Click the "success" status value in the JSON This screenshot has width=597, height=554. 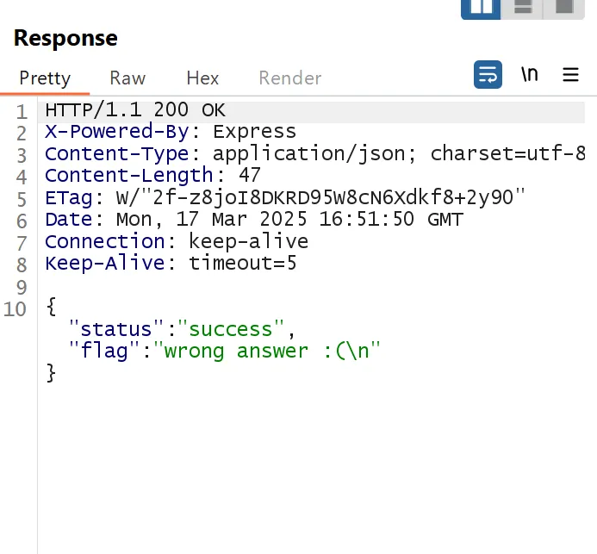236,329
